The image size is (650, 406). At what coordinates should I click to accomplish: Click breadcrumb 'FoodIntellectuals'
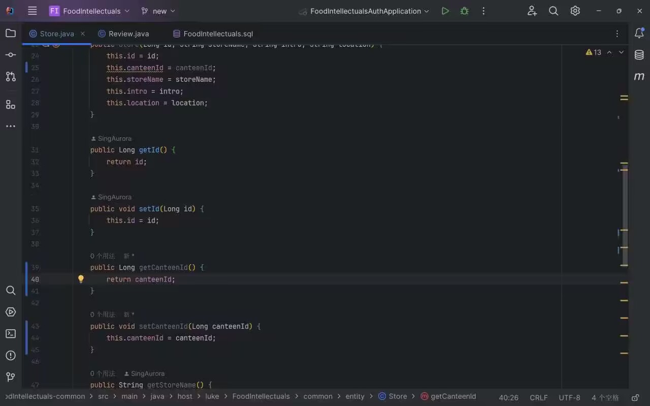click(261, 396)
